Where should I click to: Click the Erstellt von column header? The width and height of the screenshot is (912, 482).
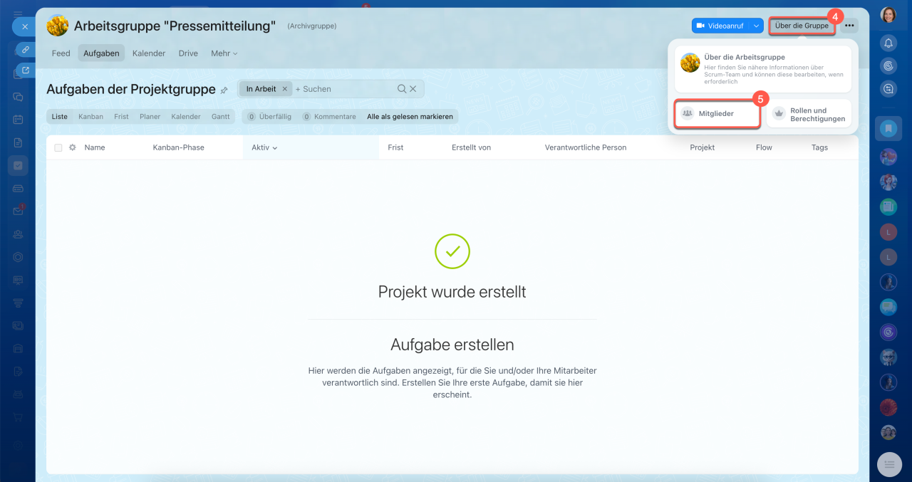click(x=471, y=147)
